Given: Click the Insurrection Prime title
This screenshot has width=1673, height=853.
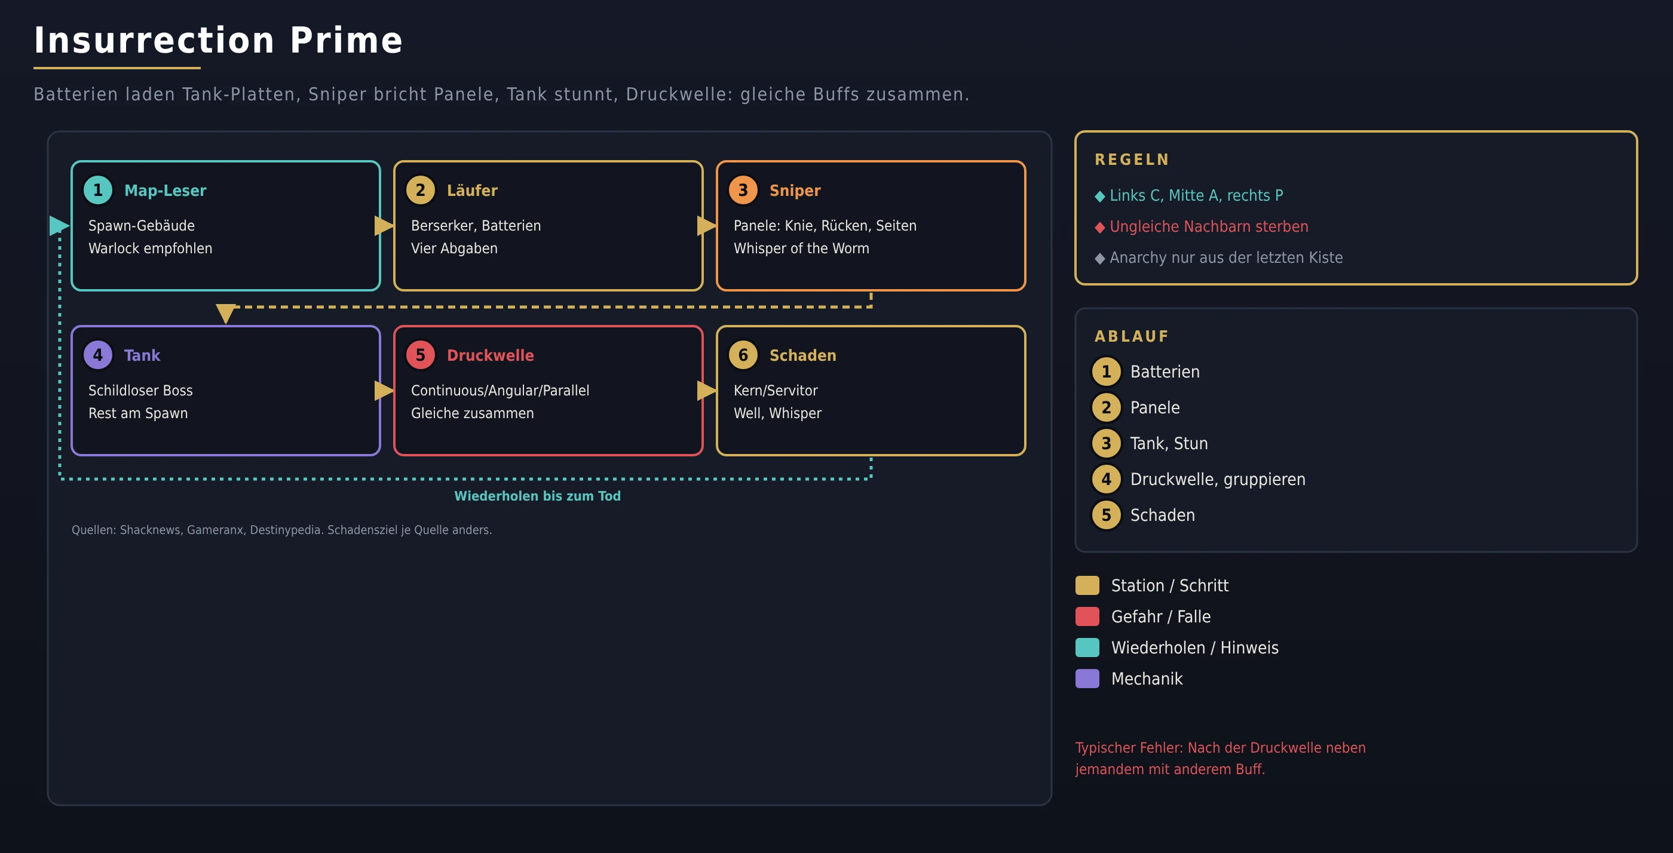Looking at the screenshot, I should [218, 40].
